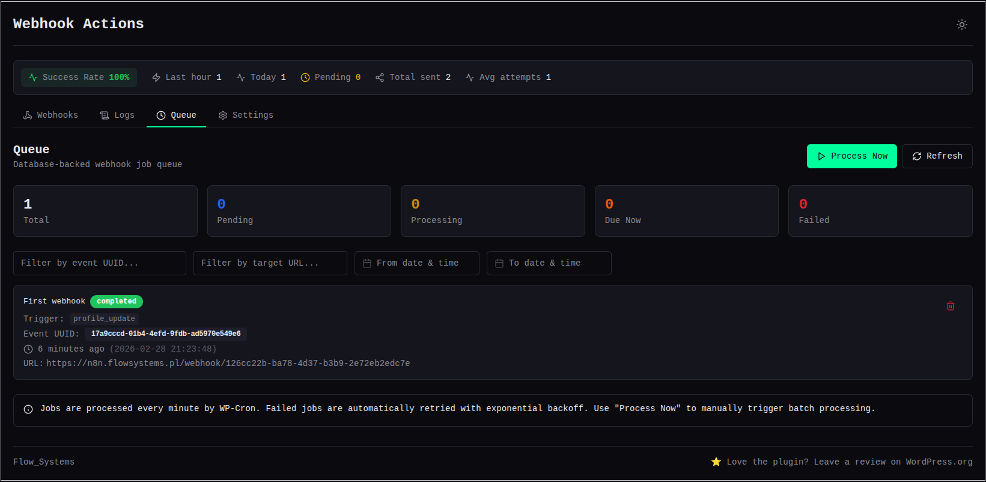Click the Last hour lightning icon
Image resolution: width=986 pixels, height=482 pixels.
coord(156,78)
